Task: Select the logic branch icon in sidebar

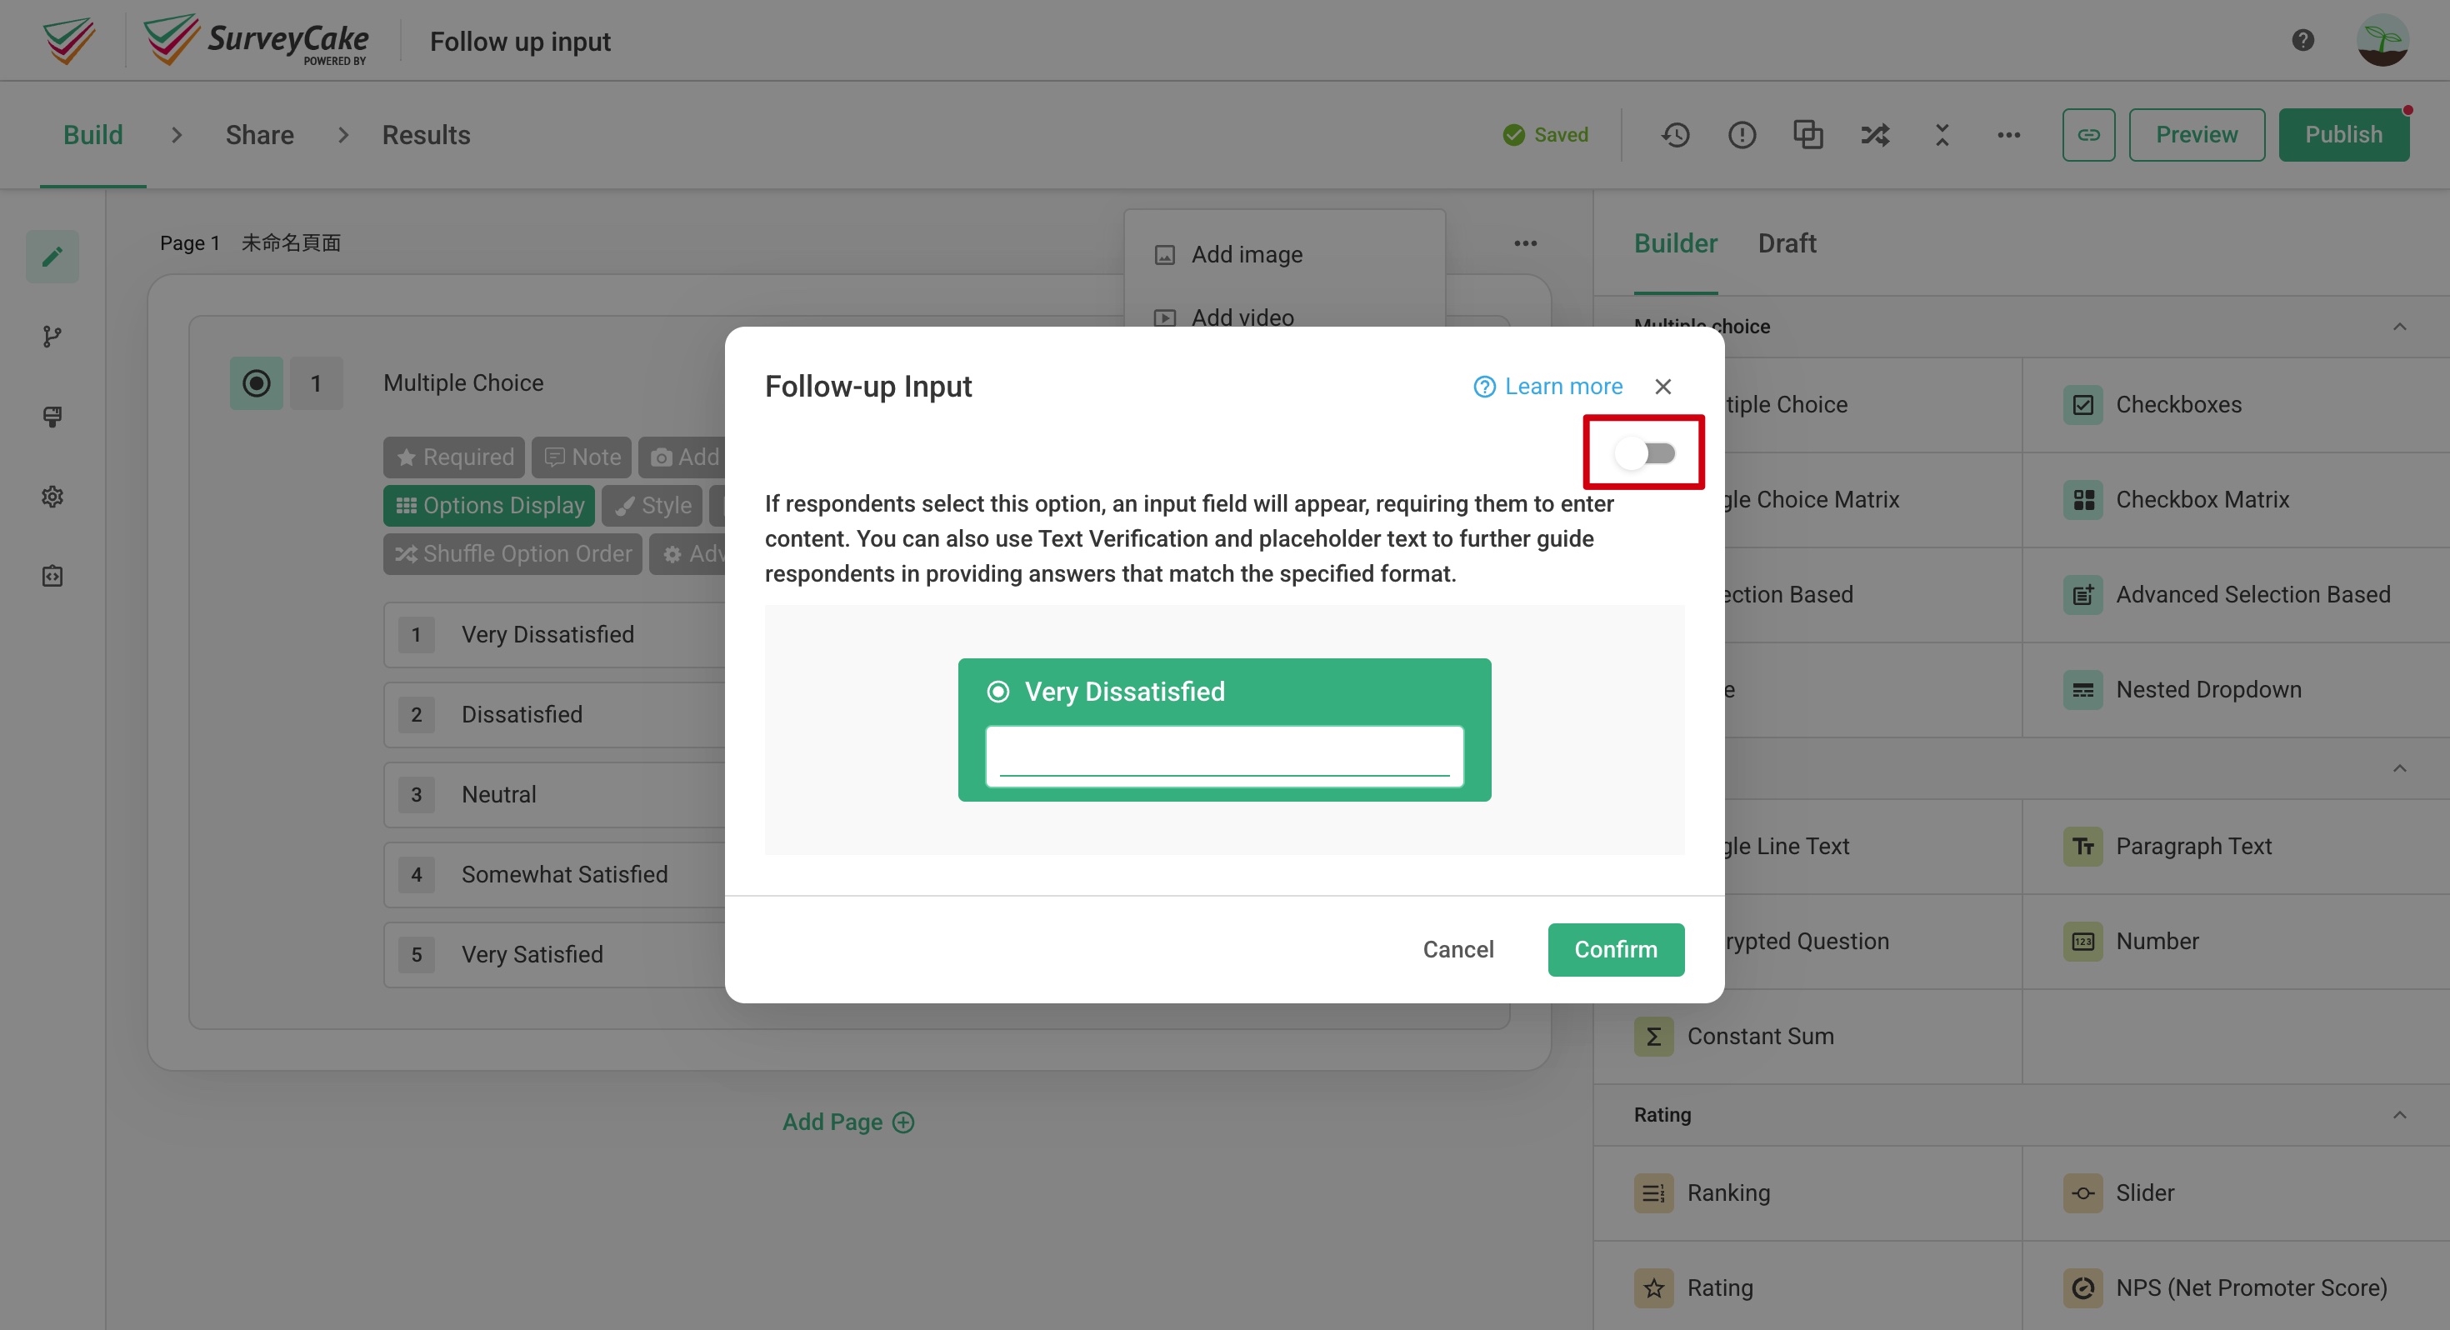Action: (x=52, y=336)
